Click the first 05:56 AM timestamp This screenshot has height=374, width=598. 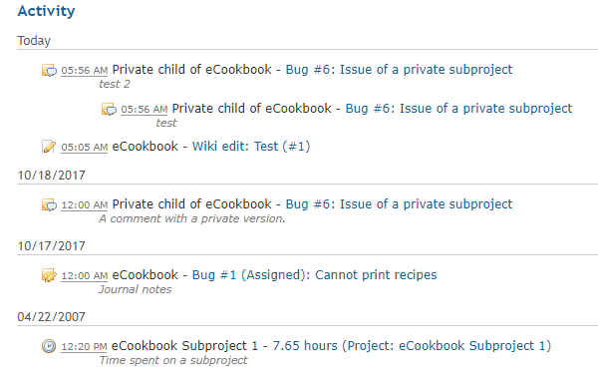coord(85,71)
